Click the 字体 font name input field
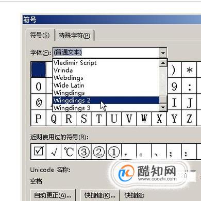201x201 pixels. 106,53
